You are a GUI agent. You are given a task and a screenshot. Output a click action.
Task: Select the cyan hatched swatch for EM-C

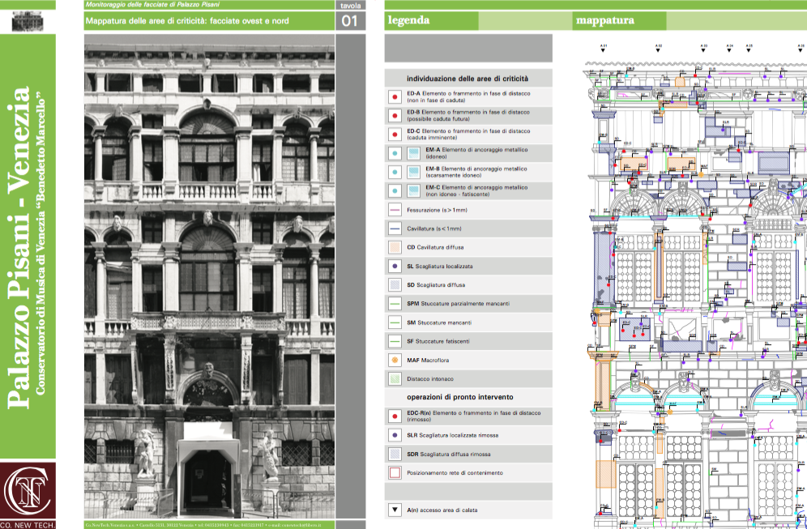tap(413, 190)
